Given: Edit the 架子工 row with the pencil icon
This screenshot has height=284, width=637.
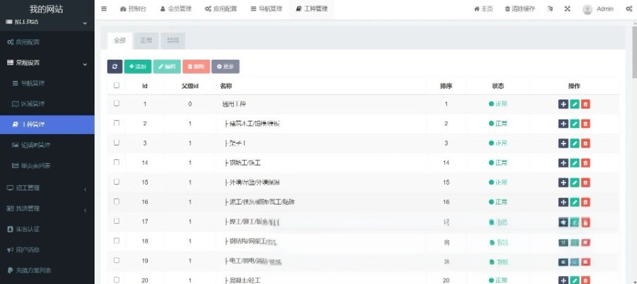Looking at the screenshot, I should [x=574, y=143].
